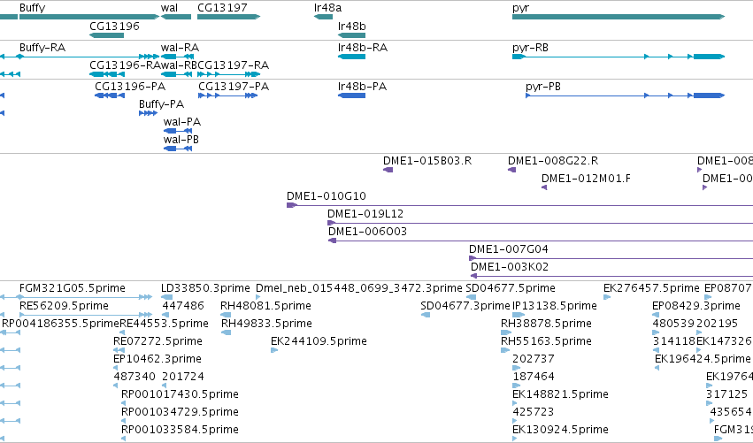The image size is (753, 443).
Task: Select the LD33850.3prime EST label
Action: pos(205,288)
